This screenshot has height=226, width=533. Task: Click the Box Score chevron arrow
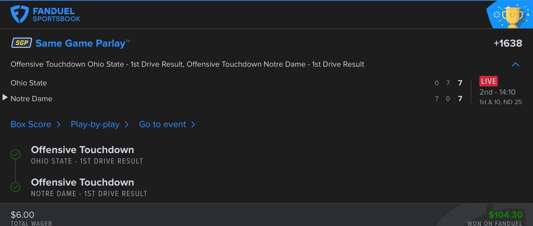pos(59,125)
